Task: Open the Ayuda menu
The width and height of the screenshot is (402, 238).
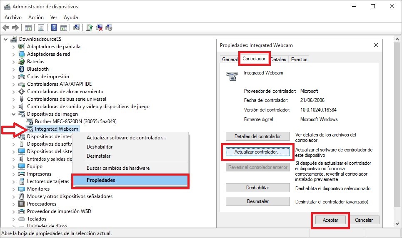Action: (71, 17)
